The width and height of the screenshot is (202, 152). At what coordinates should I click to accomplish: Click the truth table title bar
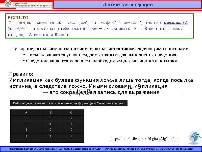(69, 103)
